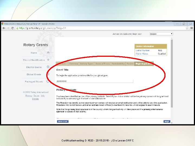The image size is (195, 146).
Task: Click the District Information panel header
Action: point(151,46)
